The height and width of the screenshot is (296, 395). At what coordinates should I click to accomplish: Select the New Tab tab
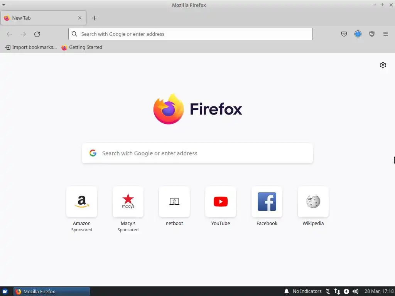pyautogui.click(x=43, y=18)
